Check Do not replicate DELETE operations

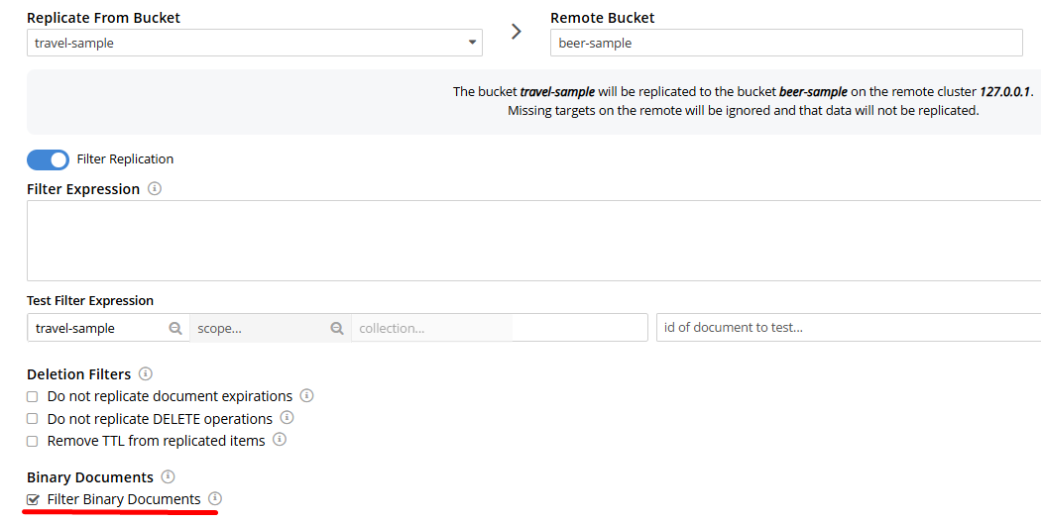point(32,419)
